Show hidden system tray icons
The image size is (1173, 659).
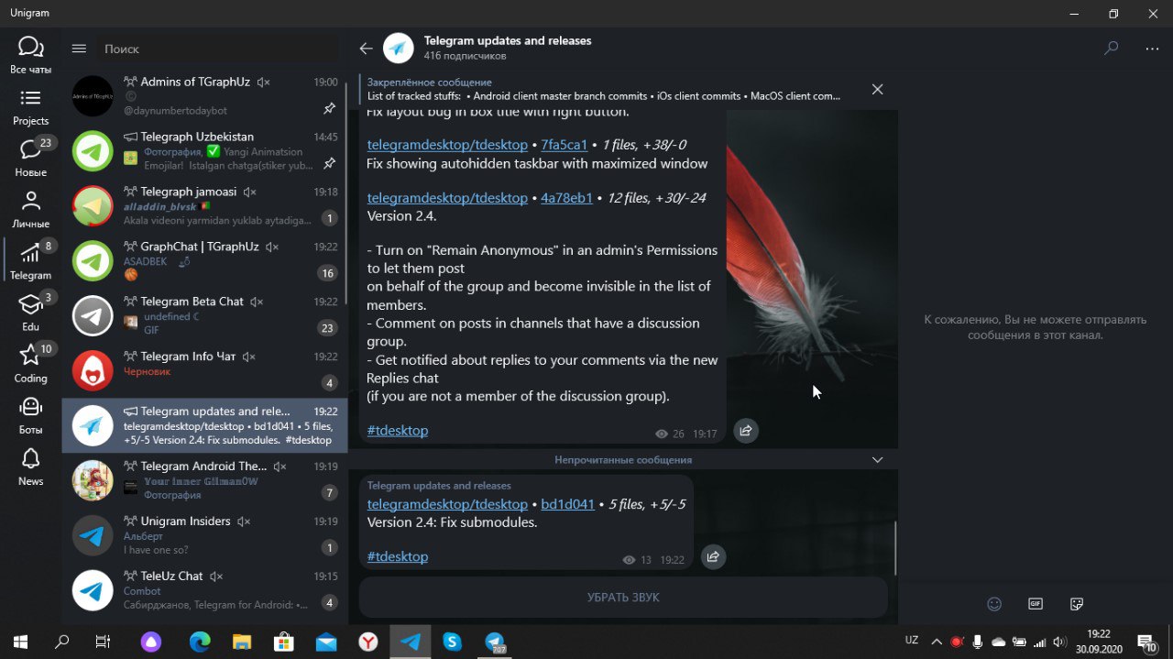click(x=937, y=642)
